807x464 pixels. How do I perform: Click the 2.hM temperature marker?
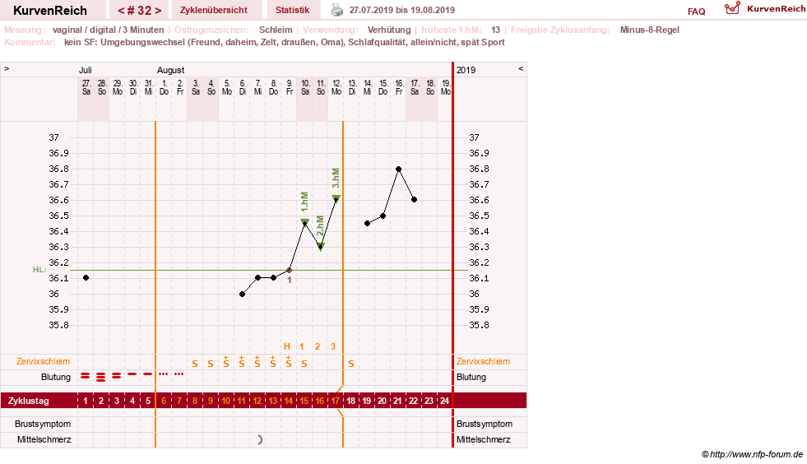click(x=321, y=247)
